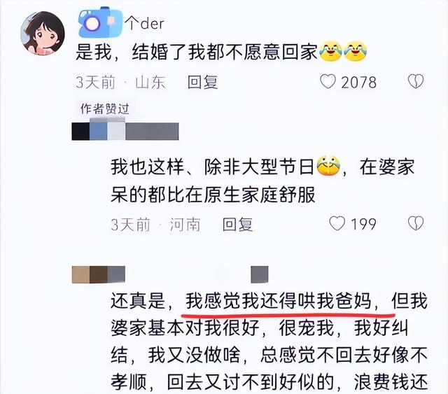Dislike the Shandong comment with broken heart
This screenshot has width=448, height=394.
click(416, 82)
